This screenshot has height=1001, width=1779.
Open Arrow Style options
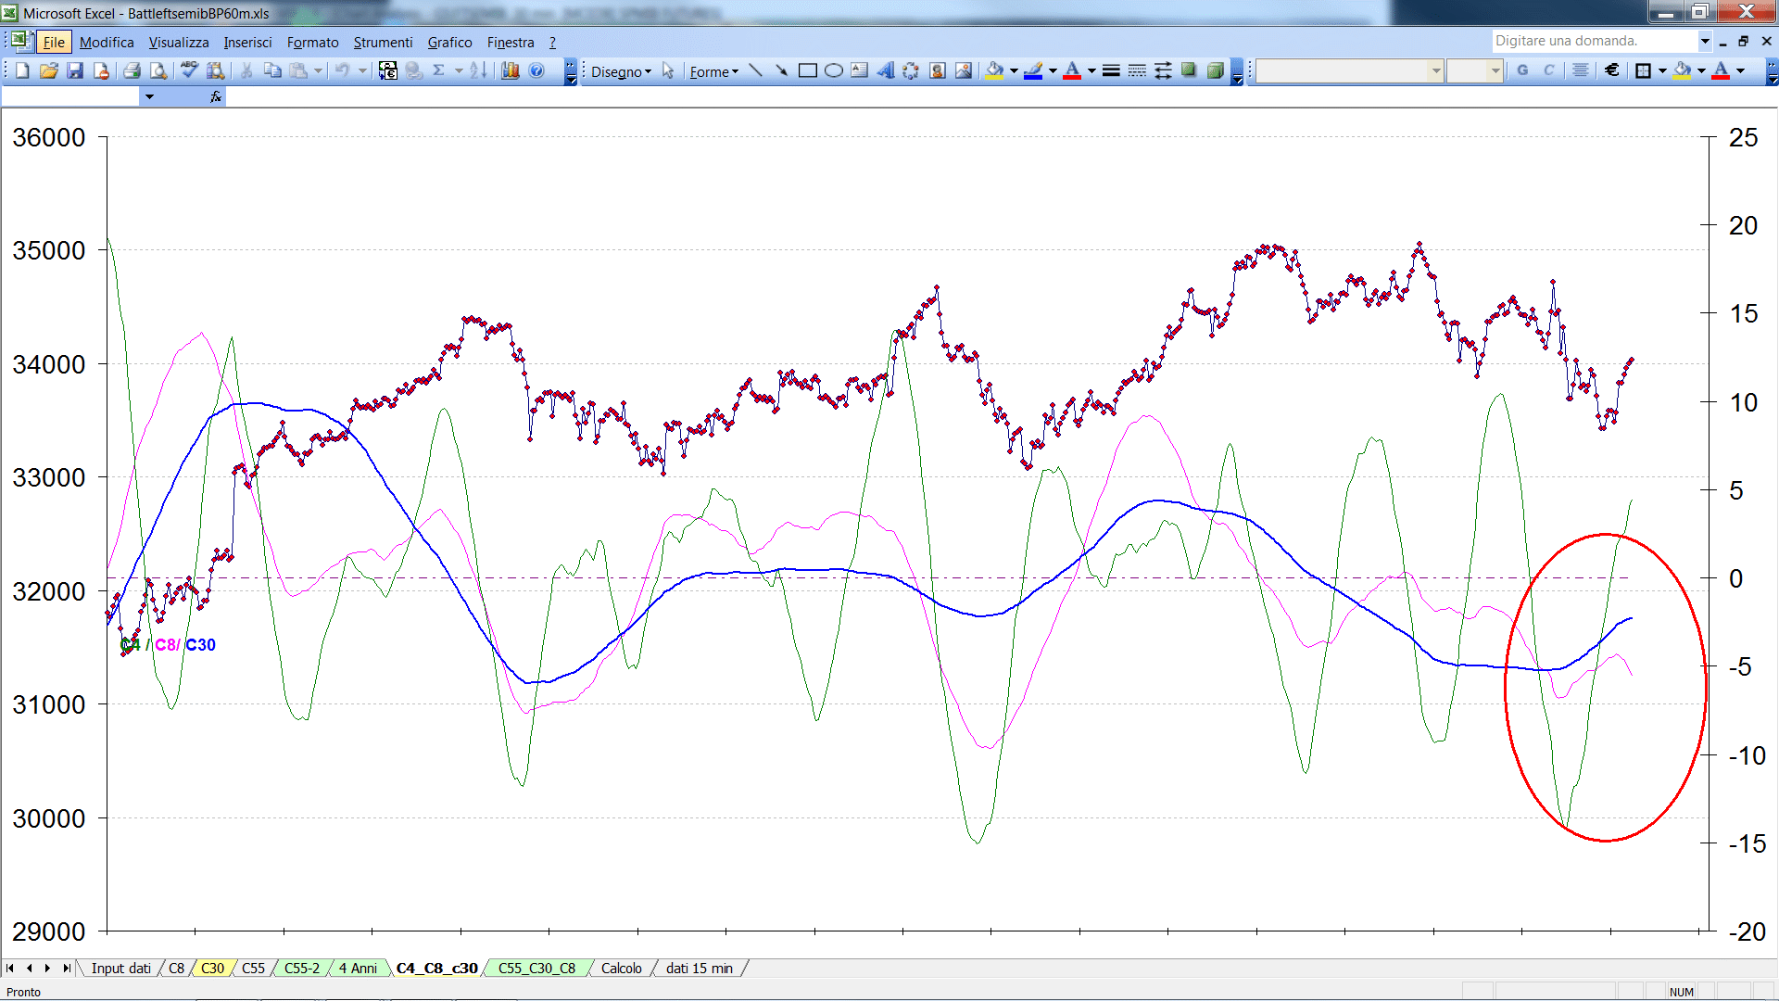pos(1163,70)
